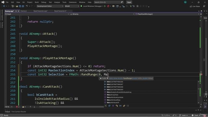This screenshot has height=117, width=208.
Task: Toggle the bookmark icon in toolbar
Action: (137, 6)
